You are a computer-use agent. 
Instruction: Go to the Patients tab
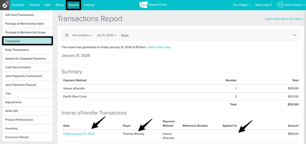[x=34, y=5]
